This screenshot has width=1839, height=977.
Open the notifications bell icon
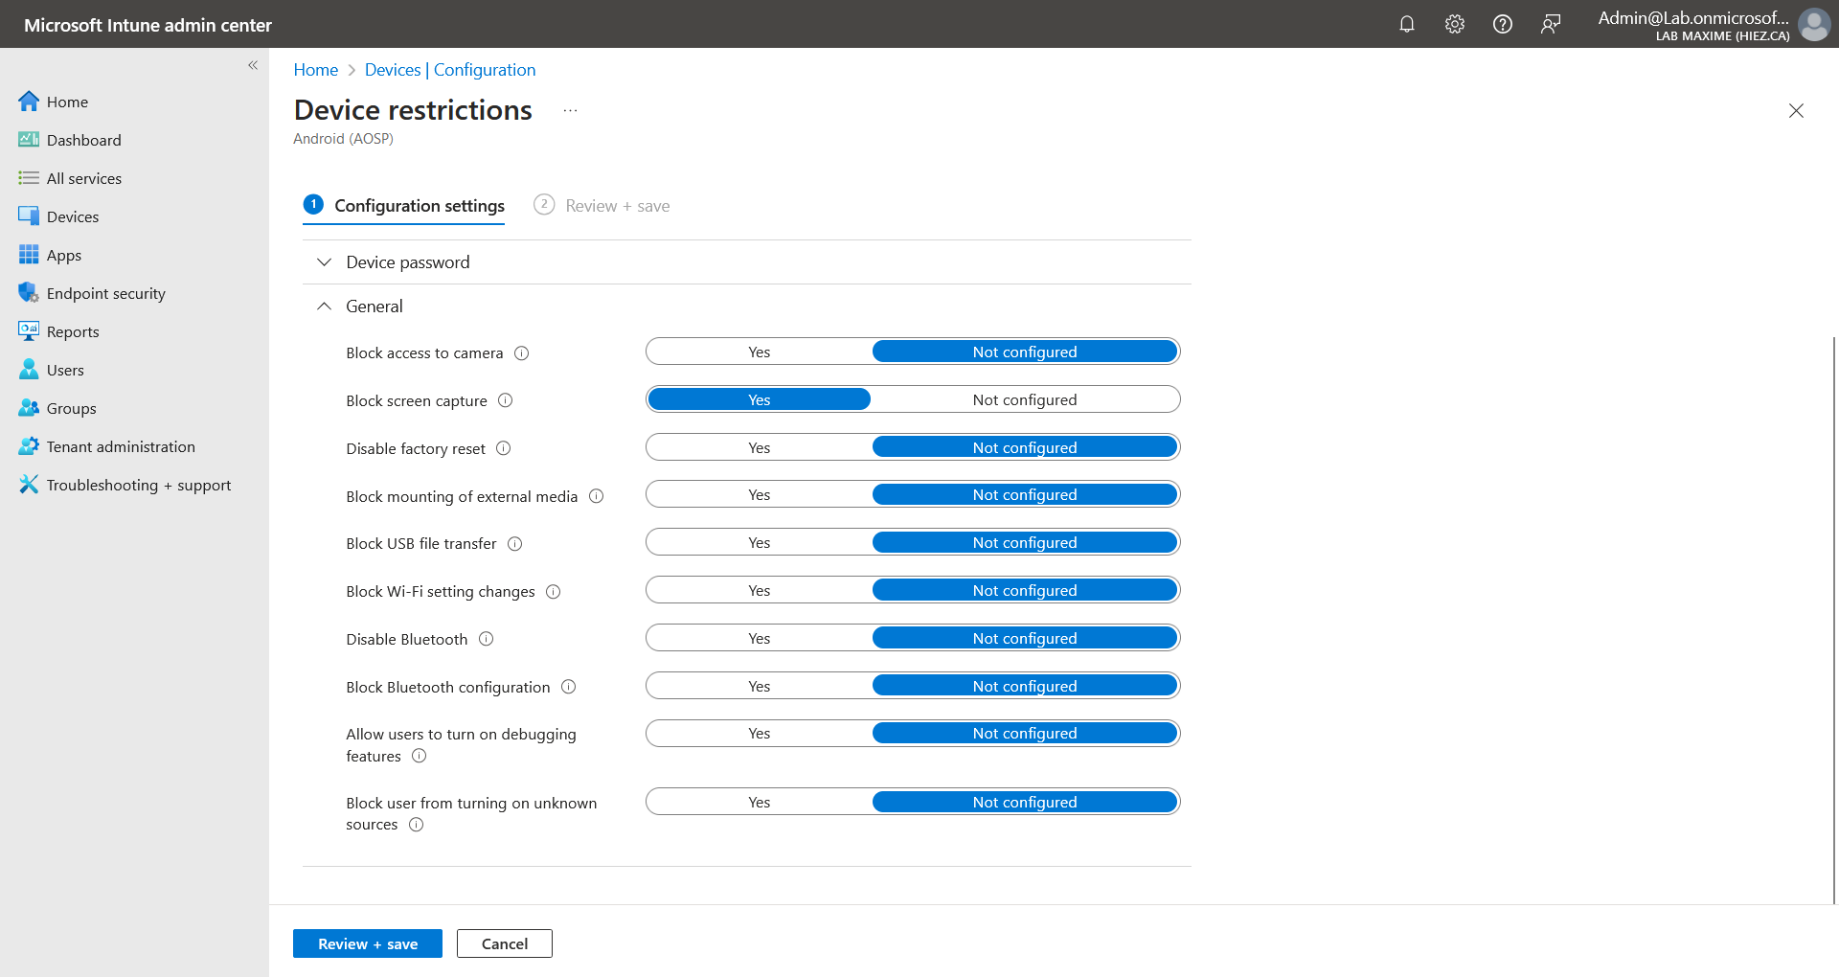(x=1406, y=24)
